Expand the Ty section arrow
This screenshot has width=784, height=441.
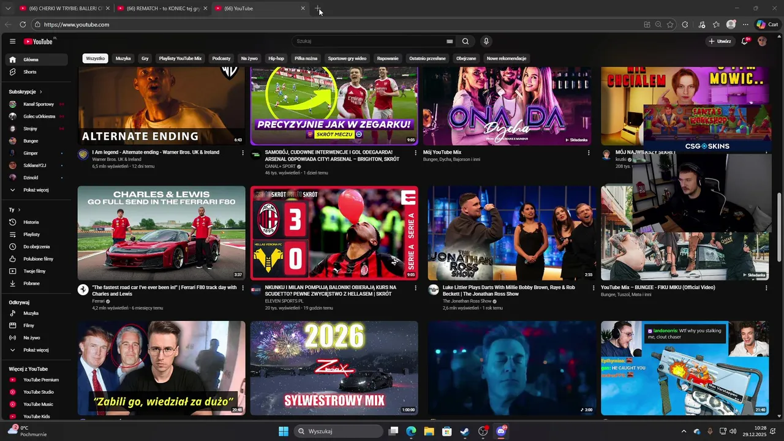[18, 209]
